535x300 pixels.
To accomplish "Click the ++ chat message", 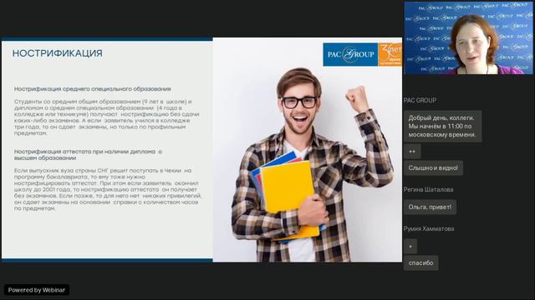I will [x=412, y=152].
